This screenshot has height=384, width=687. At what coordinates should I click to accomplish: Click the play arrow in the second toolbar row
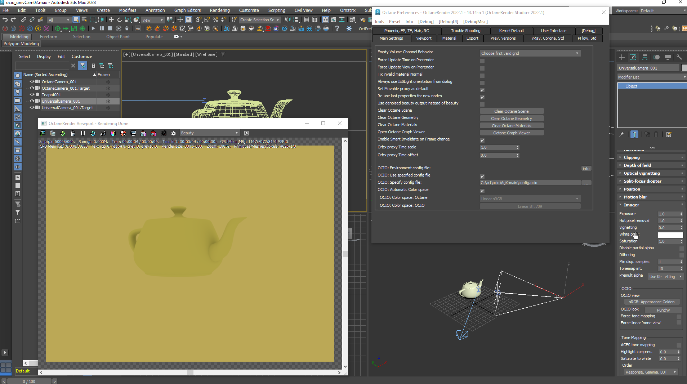tap(93, 28)
